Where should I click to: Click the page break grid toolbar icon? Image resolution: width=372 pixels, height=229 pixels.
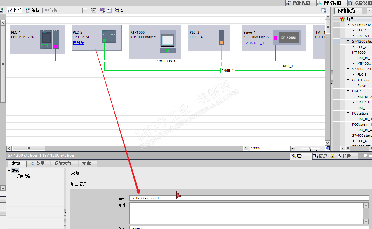(109, 10)
